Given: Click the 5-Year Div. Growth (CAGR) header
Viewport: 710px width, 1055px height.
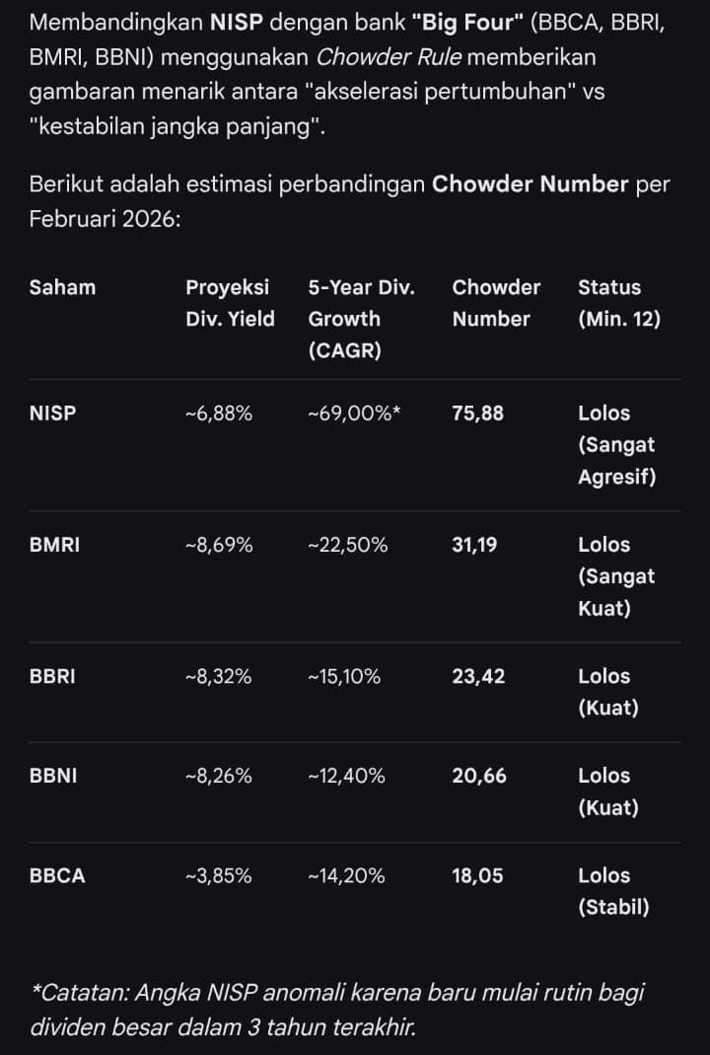Looking at the screenshot, I should [361, 319].
